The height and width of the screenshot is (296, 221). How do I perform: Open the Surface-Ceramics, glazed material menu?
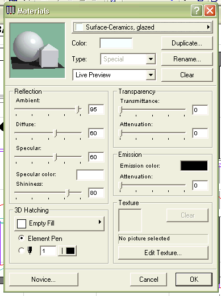(x=142, y=27)
